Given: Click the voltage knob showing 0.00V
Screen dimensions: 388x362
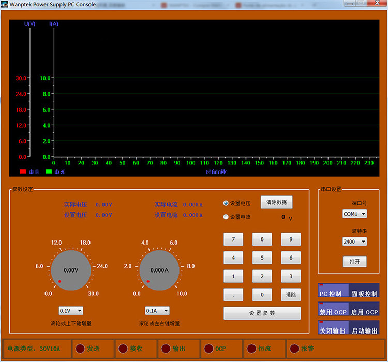Looking at the screenshot, I should 71,270.
